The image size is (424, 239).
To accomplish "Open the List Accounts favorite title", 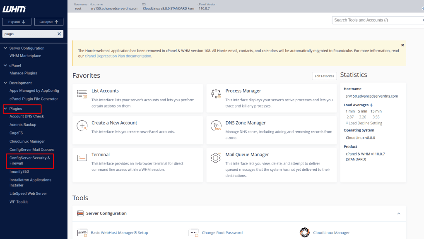I will click(105, 91).
